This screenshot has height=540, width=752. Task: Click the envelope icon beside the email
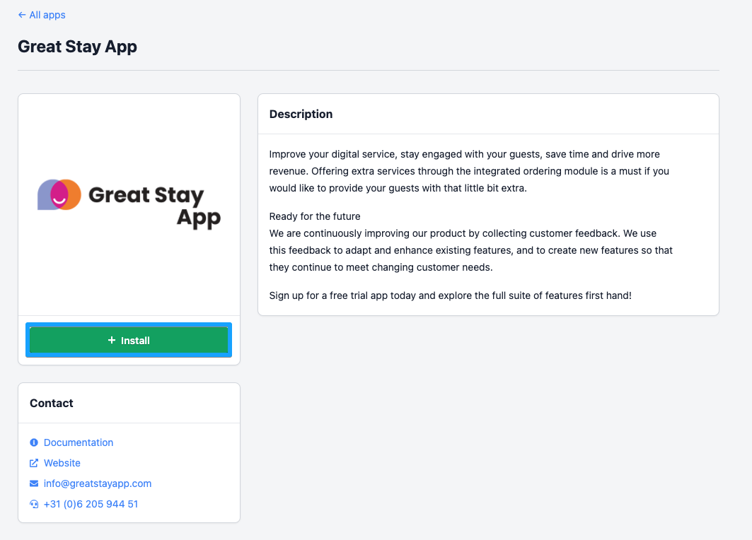tap(34, 483)
